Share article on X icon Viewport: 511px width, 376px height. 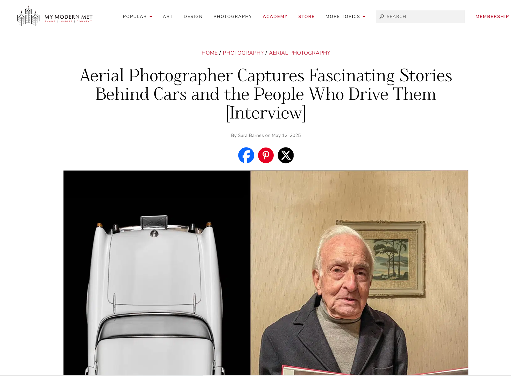tap(286, 155)
